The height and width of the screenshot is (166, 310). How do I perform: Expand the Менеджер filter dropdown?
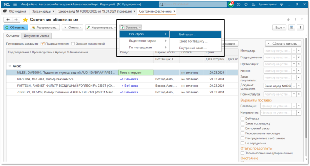pyautogui.click(x=294, y=50)
